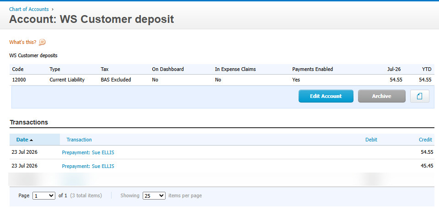
Task: Sort by the Transaction column header
Action: tap(79, 140)
